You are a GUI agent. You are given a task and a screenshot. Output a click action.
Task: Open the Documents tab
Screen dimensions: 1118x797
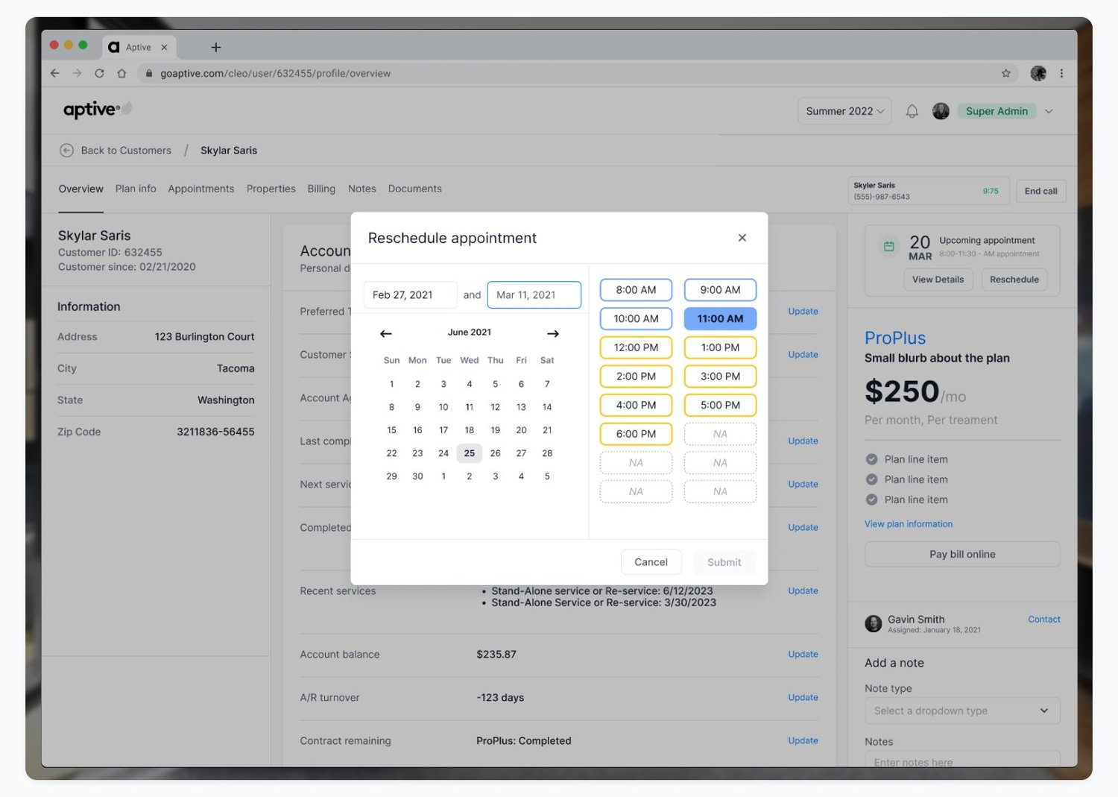(x=415, y=189)
